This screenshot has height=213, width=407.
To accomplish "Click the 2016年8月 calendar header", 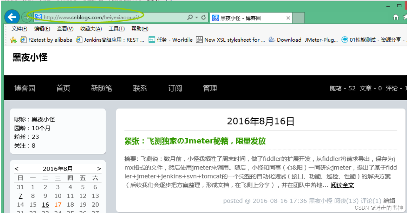I will coord(58,169).
